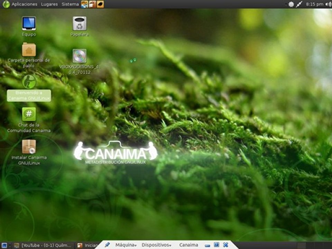
Task: Click the Canaima label in mini toolbar
Action: coord(188,245)
